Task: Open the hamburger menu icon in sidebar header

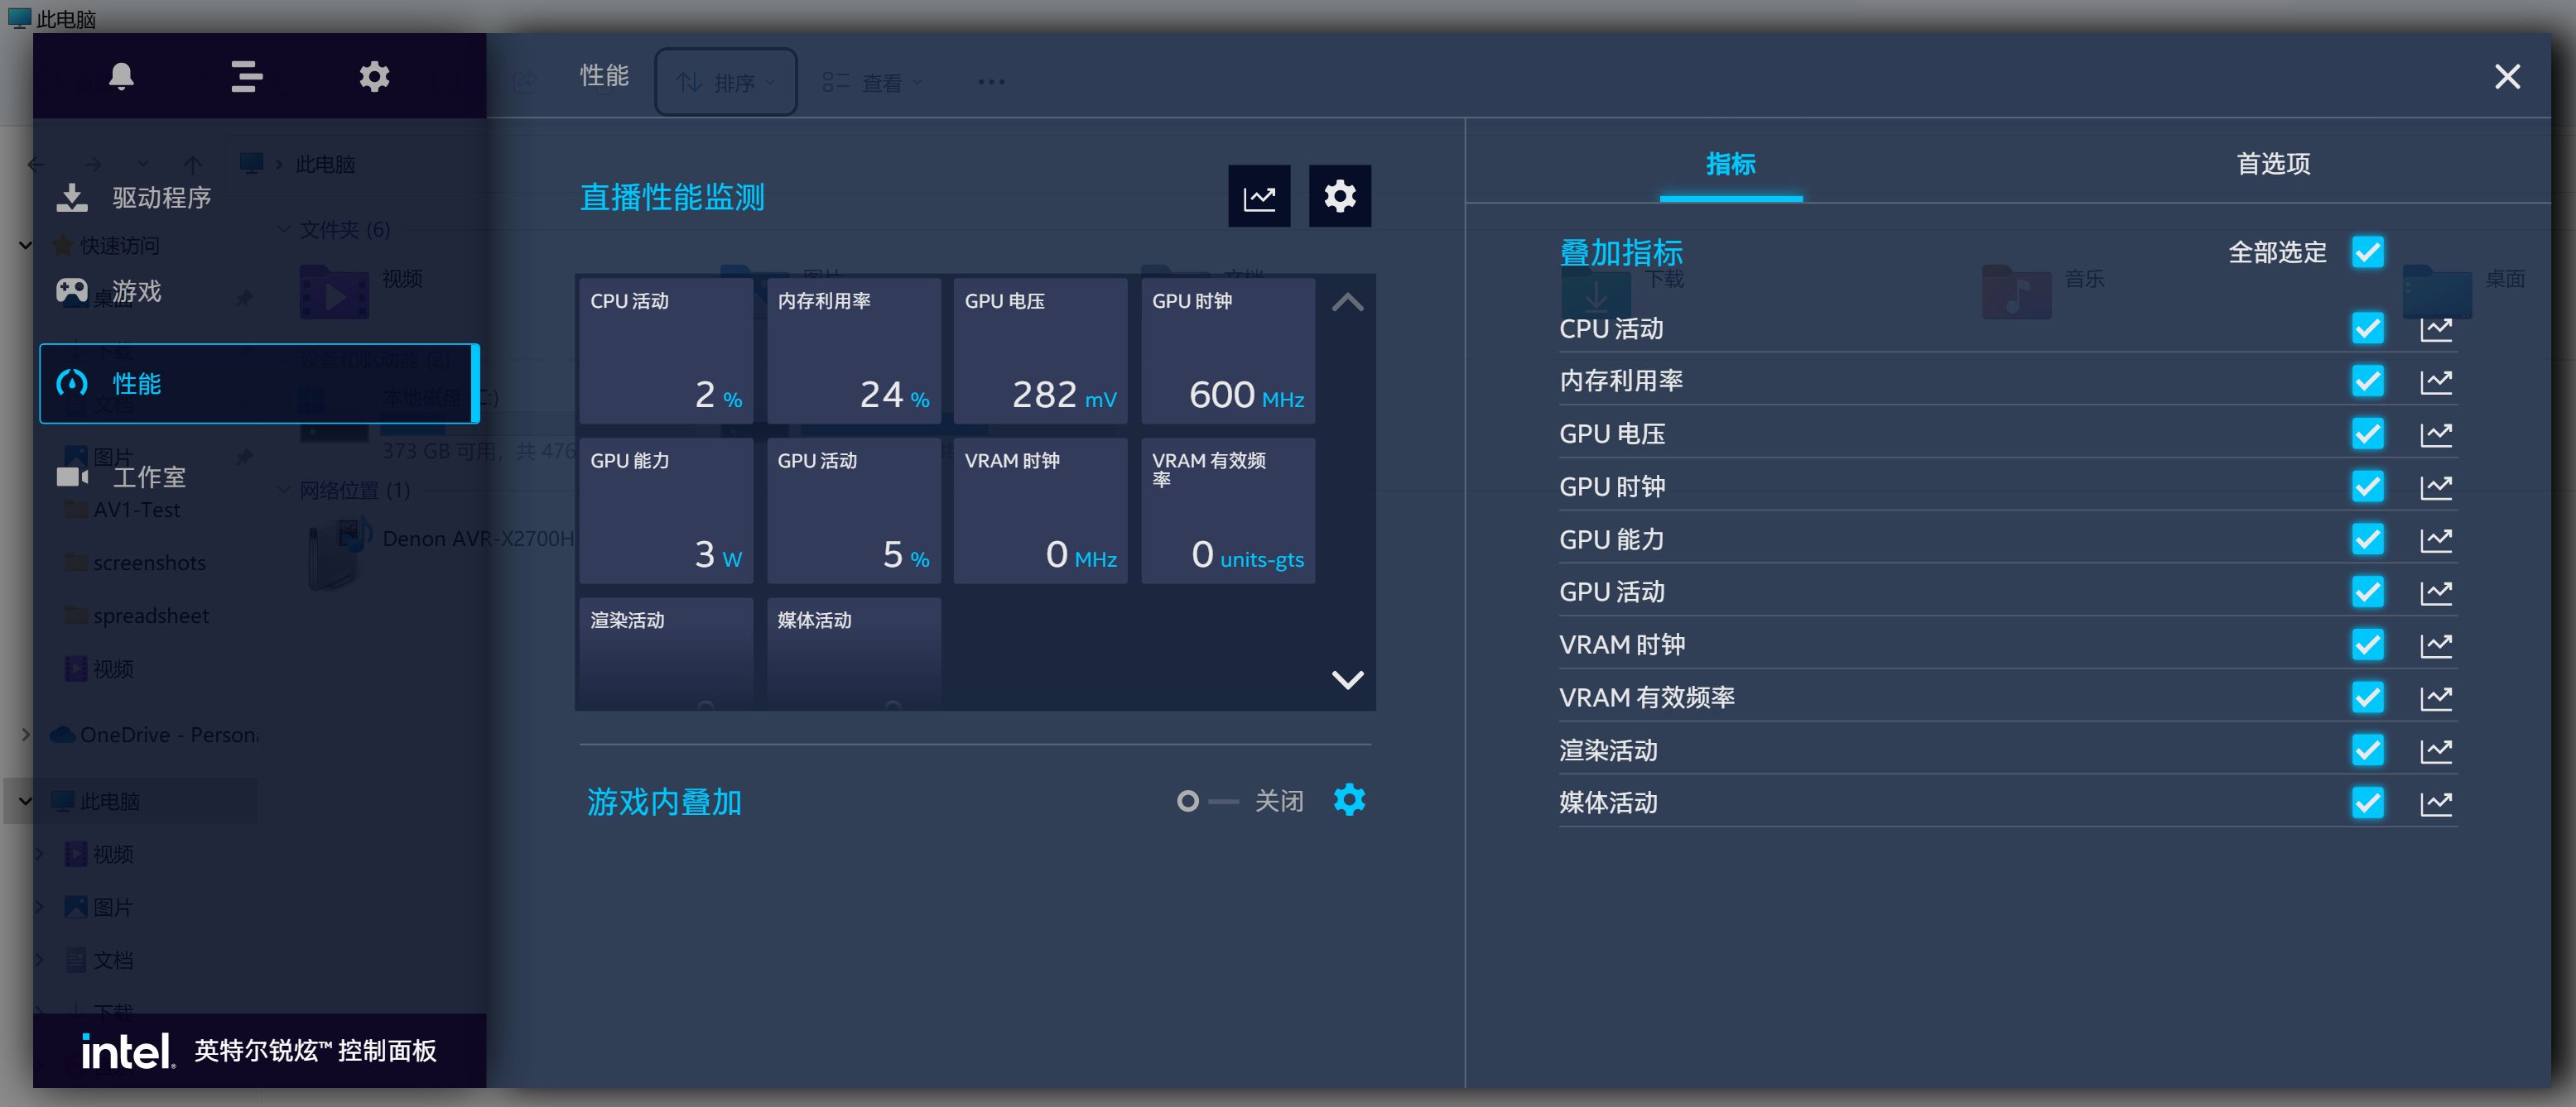Action: (x=246, y=77)
